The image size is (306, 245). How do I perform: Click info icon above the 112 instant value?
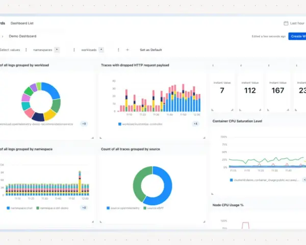click(241, 65)
